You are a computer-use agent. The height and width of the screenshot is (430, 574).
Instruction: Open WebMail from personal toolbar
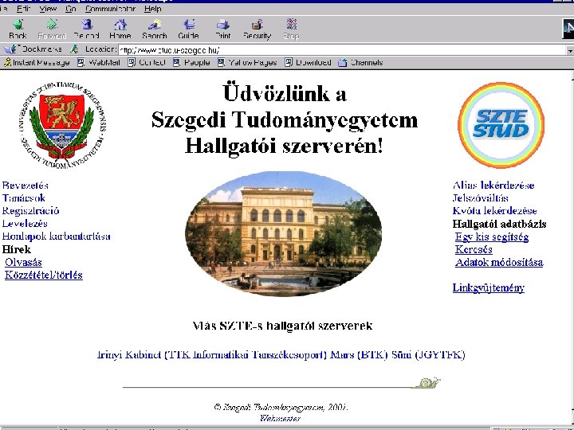tap(99, 63)
